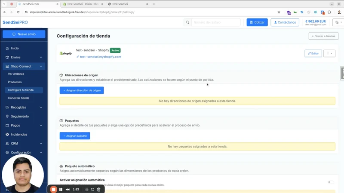
Task: Expand the Recogidas section chevron
Action: 41,107
